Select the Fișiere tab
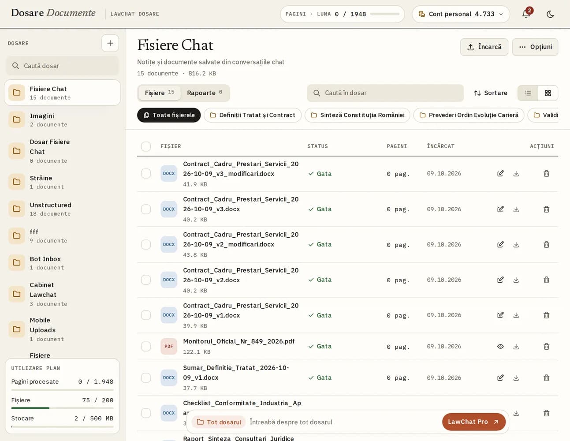The height and width of the screenshot is (441, 570). tap(160, 93)
